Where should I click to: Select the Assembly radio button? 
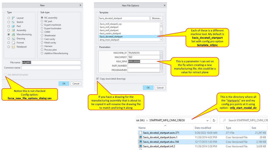pyautogui.click(x=9, y=30)
